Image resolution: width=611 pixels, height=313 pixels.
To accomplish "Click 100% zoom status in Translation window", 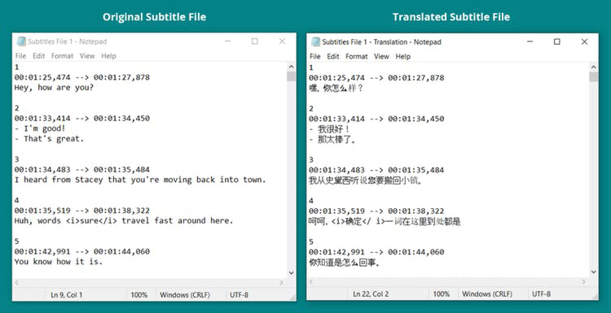I will pos(441,294).
